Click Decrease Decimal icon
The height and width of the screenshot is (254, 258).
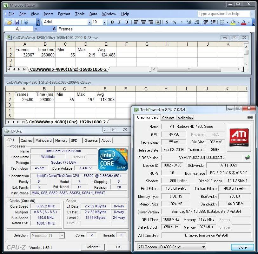pos(196,22)
